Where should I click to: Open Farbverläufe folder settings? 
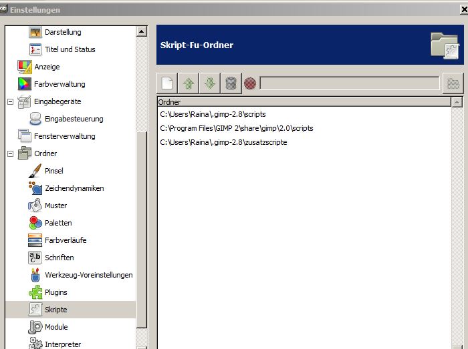(66, 240)
